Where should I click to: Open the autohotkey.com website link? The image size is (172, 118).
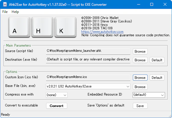tap(102, 32)
